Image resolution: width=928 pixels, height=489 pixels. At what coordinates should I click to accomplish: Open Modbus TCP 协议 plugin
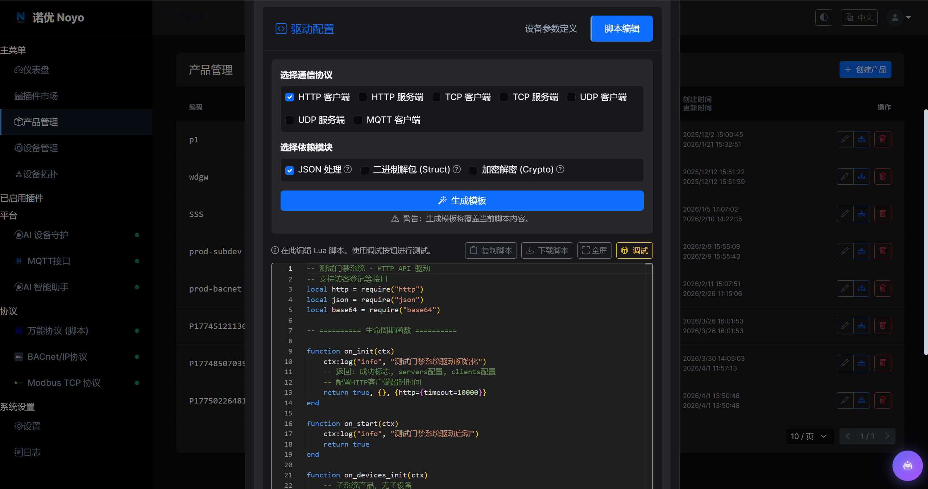tap(76, 383)
